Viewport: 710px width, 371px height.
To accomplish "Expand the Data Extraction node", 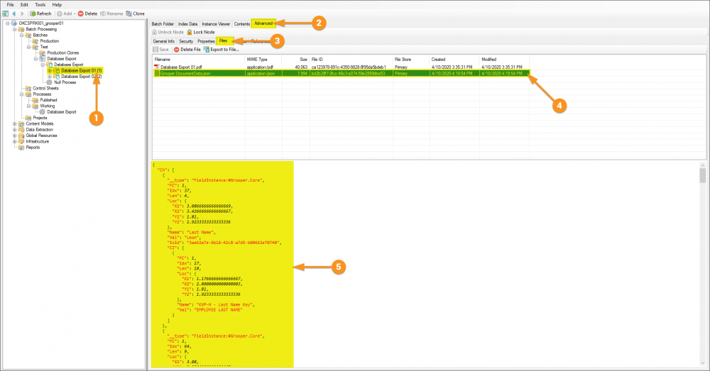I will (14, 129).
